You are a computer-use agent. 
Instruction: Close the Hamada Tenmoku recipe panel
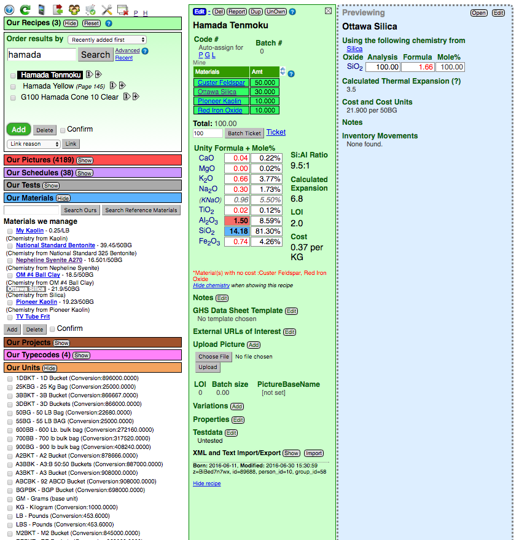click(329, 11)
